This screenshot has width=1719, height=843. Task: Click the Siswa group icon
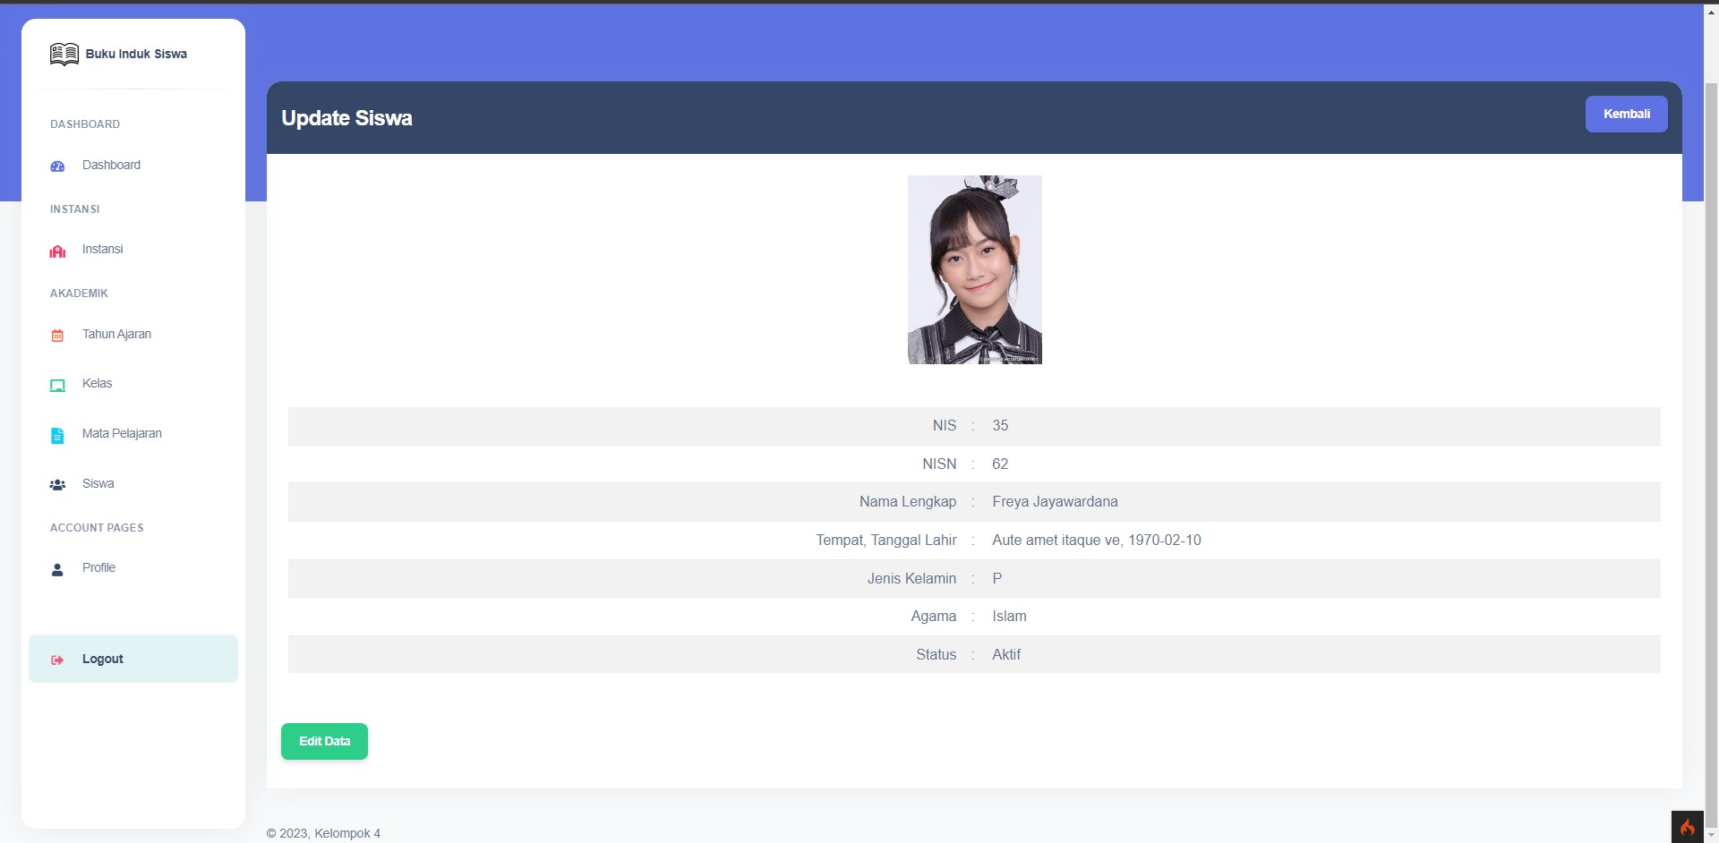tap(57, 484)
